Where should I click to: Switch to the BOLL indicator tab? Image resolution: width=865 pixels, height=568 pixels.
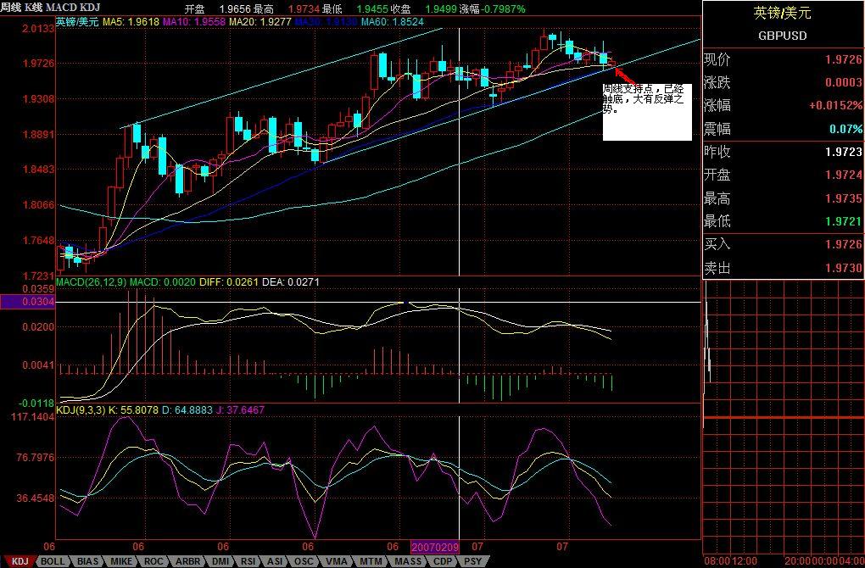click(x=53, y=561)
